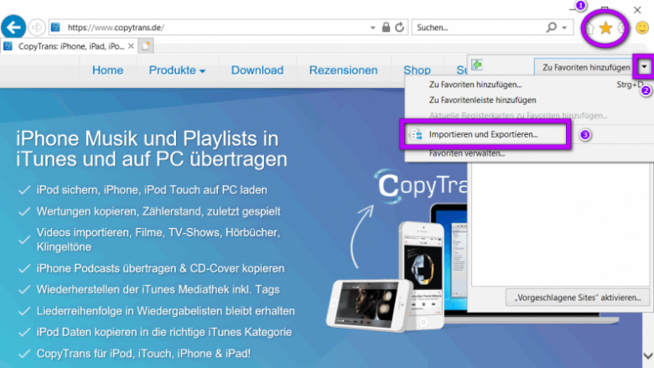The height and width of the screenshot is (368, 654).
Task: Click the magnifier search icon
Action: pyautogui.click(x=551, y=28)
